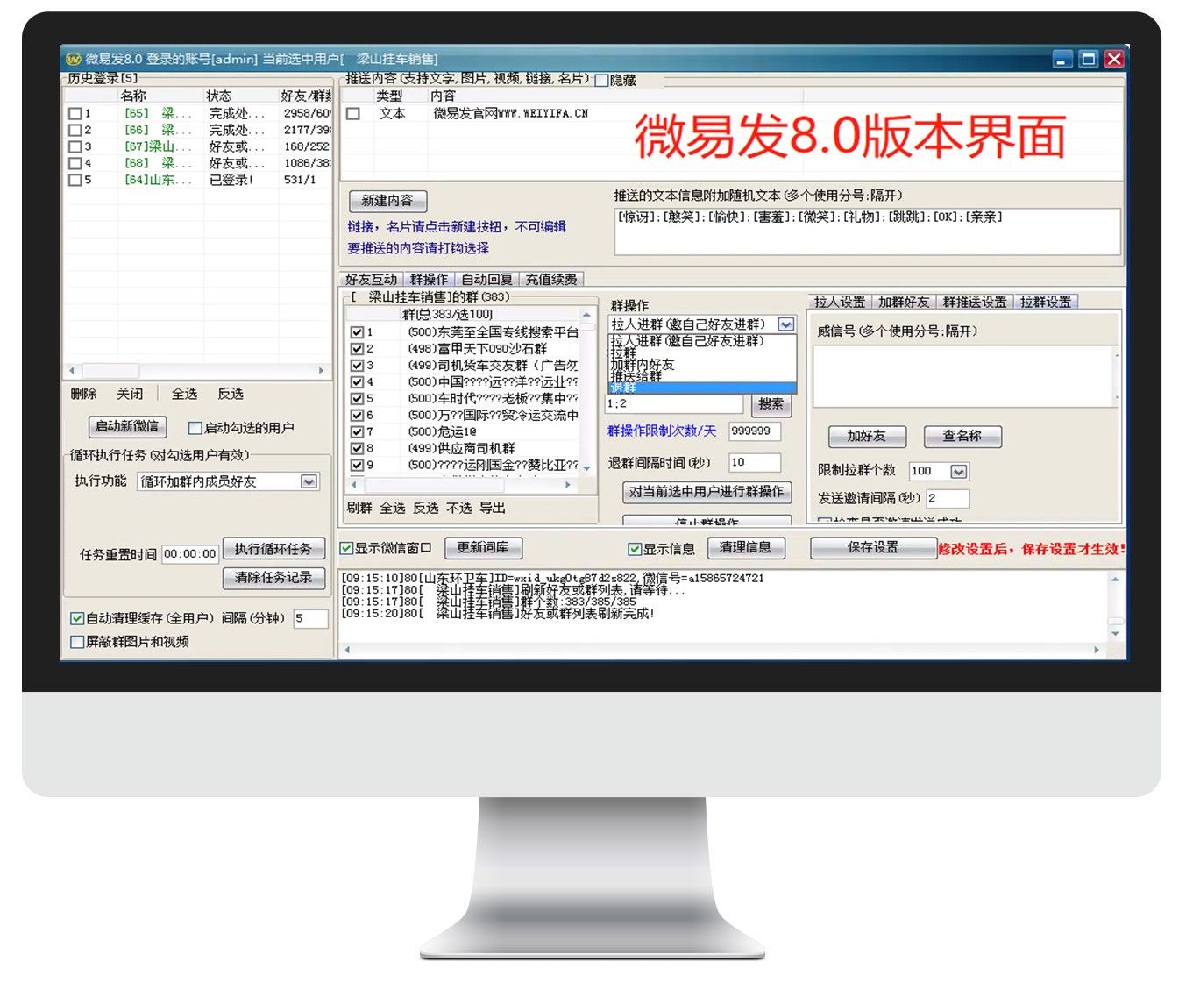Image resolution: width=1186 pixels, height=990 pixels.
Task: Click 删除 under the account list
Action: pyautogui.click(x=84, y=394)
